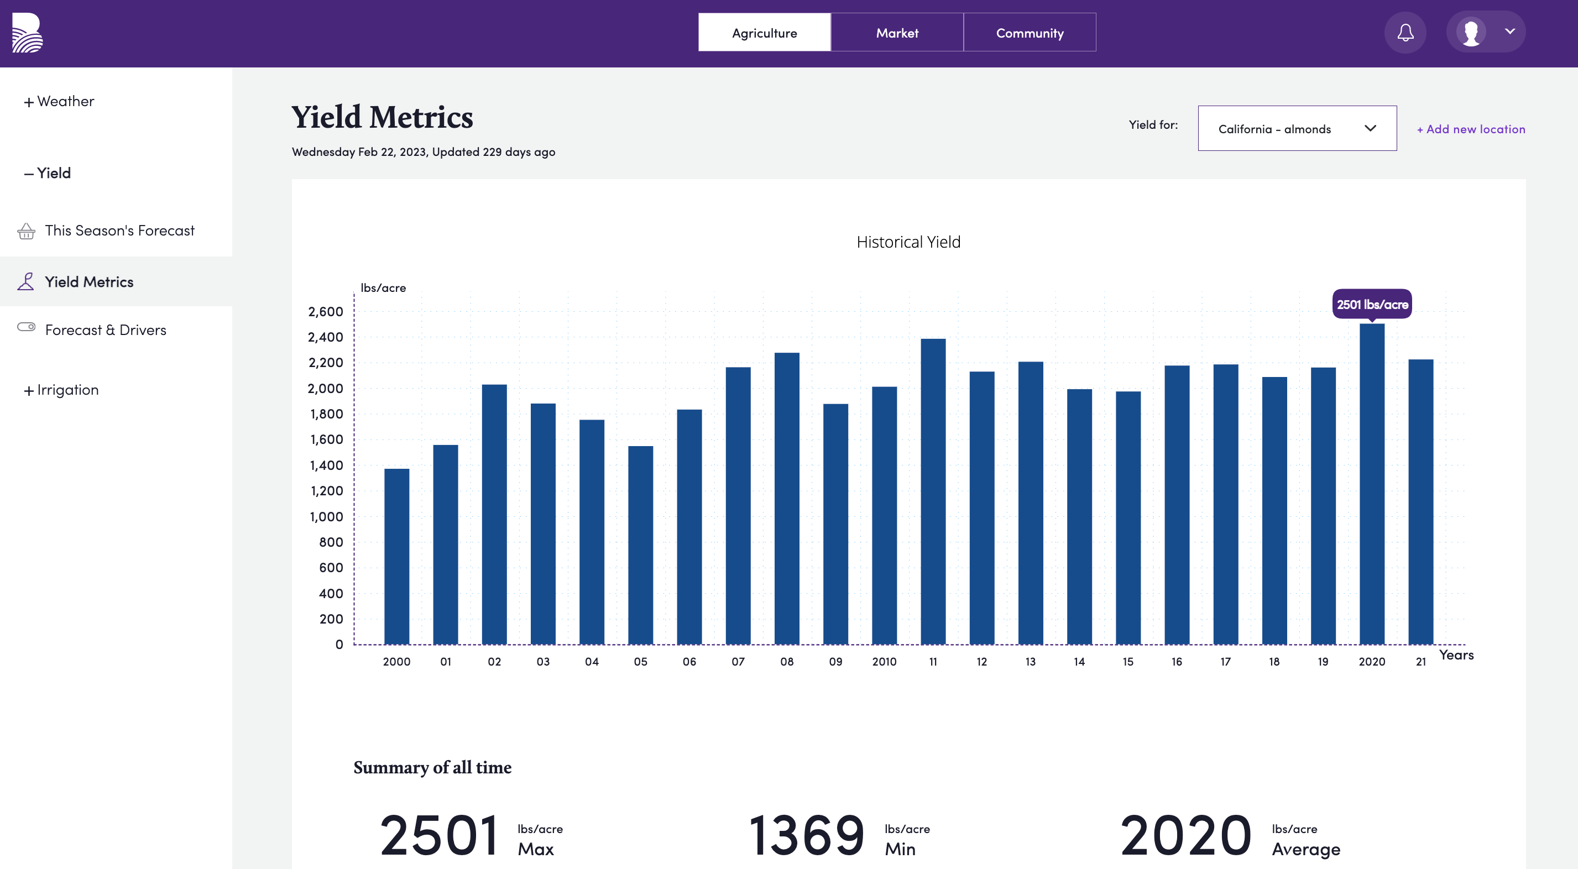The image size is (1578, 869).
Task: Click the Agriculture navigation tab icon
Action: pyautogui.click(x=765, y=32)
